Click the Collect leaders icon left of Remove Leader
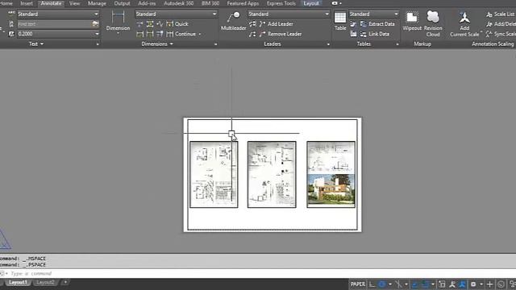Screen dimensions: 516x290 click(252, 34)
